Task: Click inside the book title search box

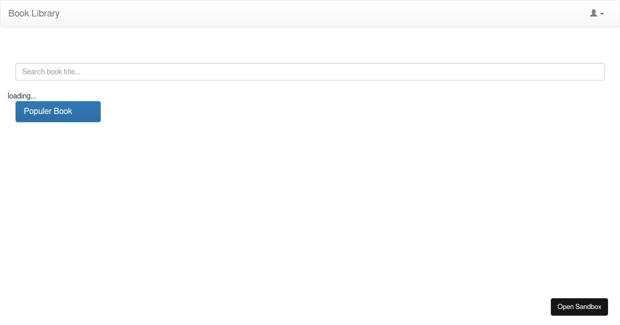Action: (310, 72)
